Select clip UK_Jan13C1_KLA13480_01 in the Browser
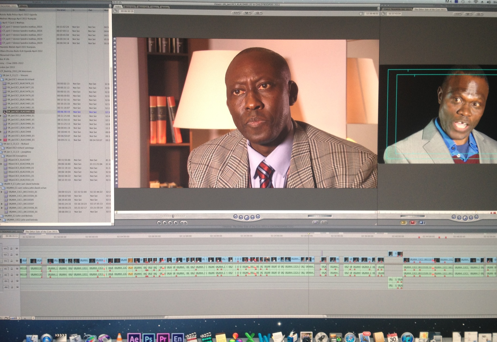The image size is (497, 342). pos(21,100)
